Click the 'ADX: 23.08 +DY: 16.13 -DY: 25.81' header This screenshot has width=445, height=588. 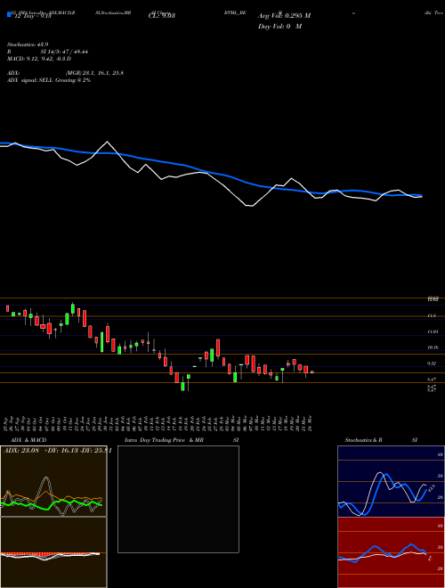tap(57, 451)
